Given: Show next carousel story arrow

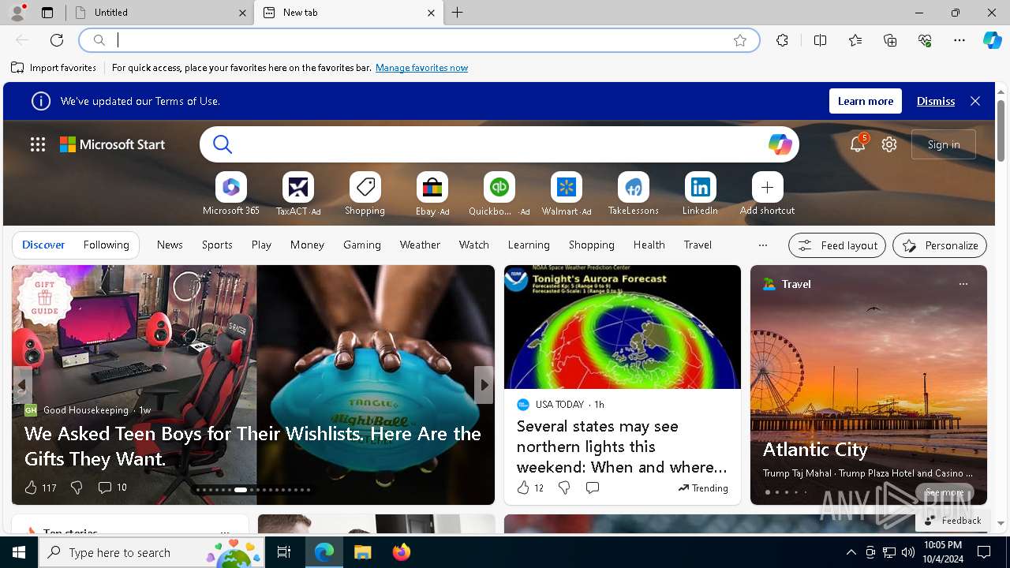Looking at the screenshot, I should click(484, 385).
